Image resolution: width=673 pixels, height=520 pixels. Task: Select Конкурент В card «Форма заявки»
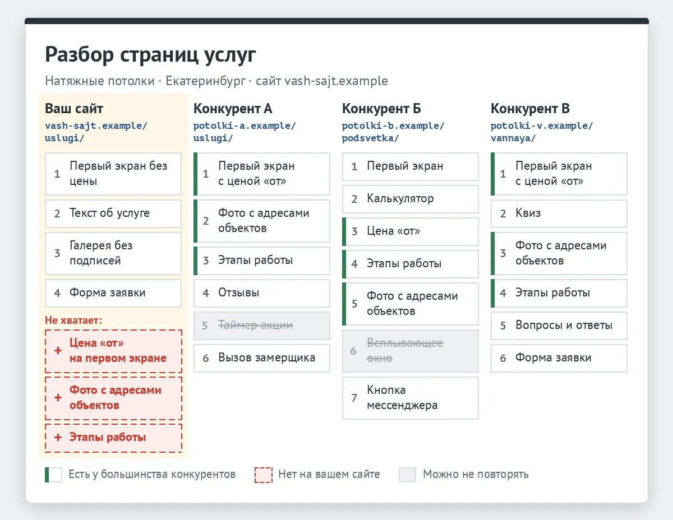coord(559,358)
